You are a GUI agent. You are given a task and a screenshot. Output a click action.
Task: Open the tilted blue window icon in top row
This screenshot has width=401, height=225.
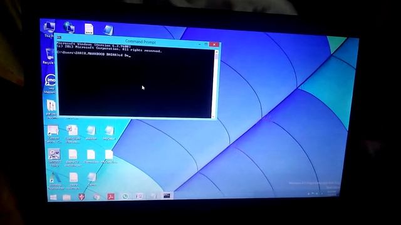[x=108, y=30]
